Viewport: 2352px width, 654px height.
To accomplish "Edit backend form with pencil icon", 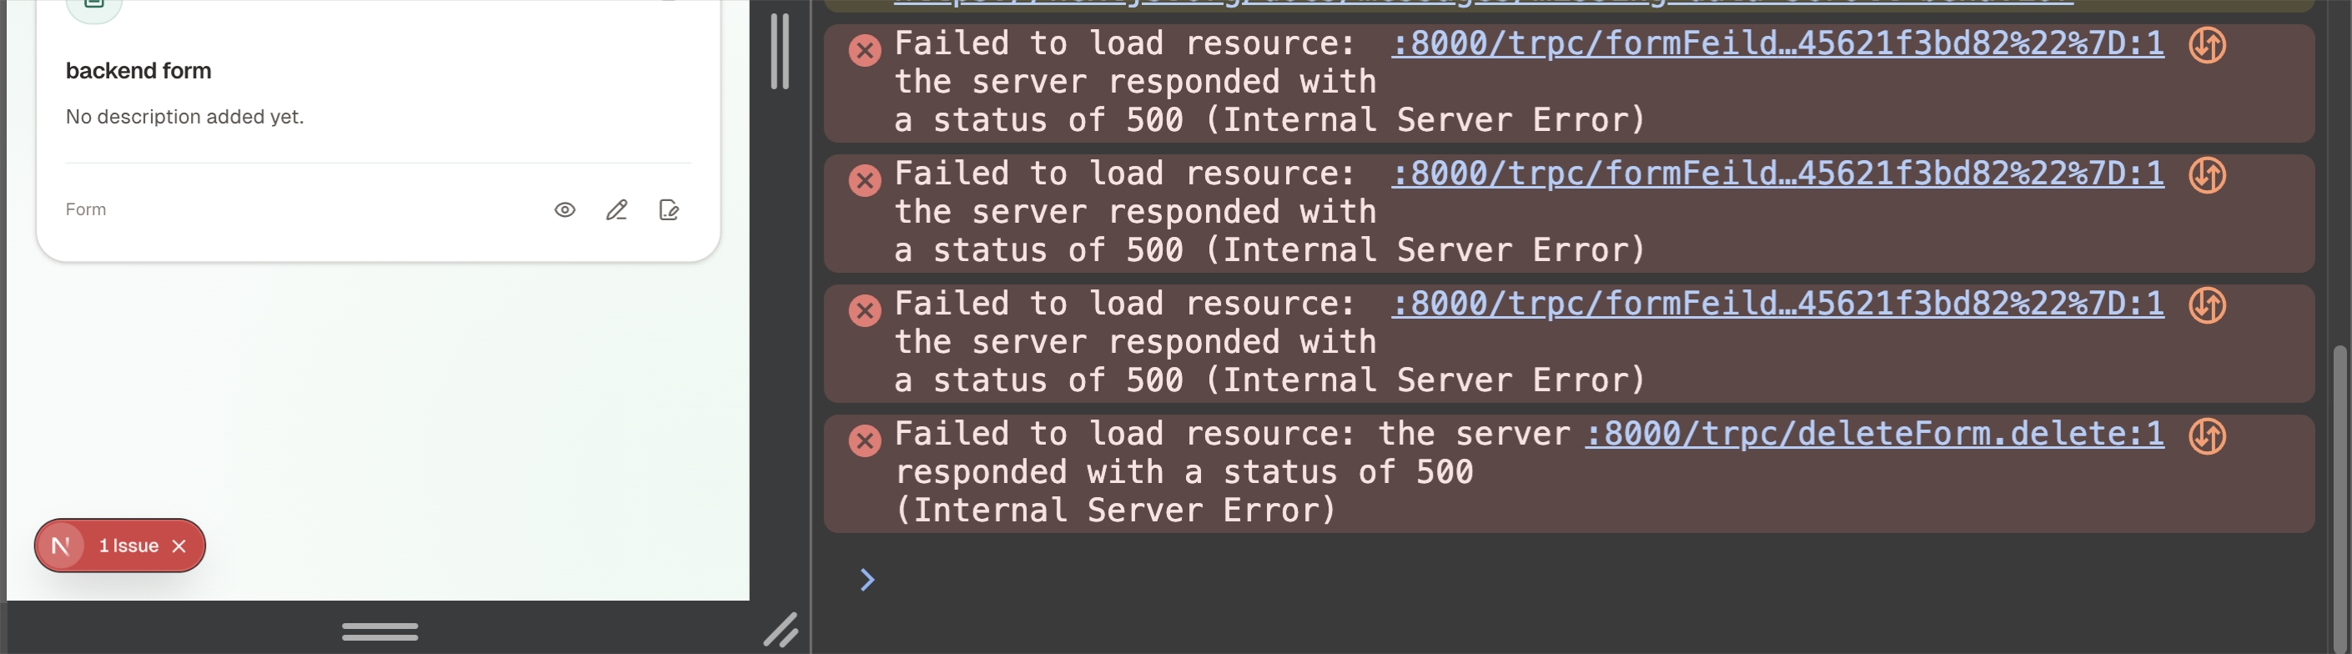I will (617, 210).
